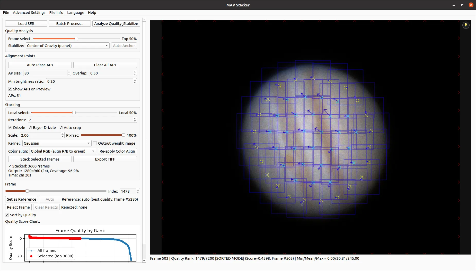The height and width of the screenshot is (271, 476).
Task: Open the File Info menu
Action: 56,12
